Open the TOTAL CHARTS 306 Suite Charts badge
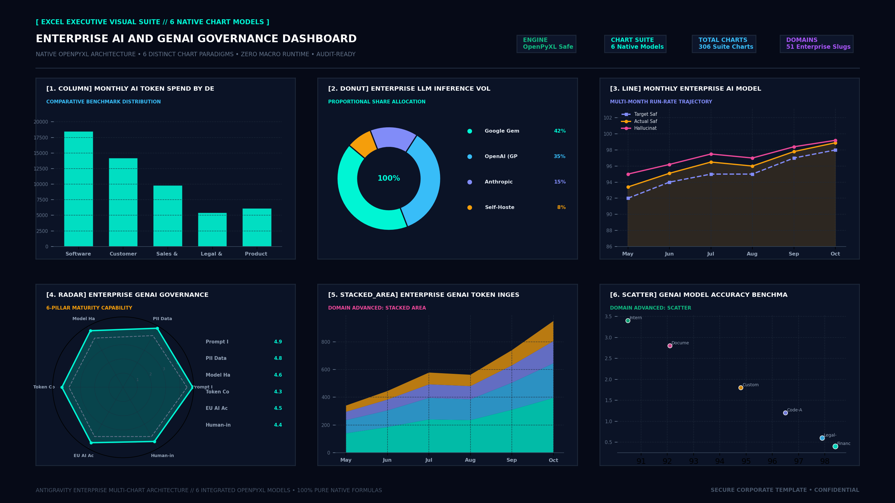Viewport: 895px width, 503px height. point(724,44)
